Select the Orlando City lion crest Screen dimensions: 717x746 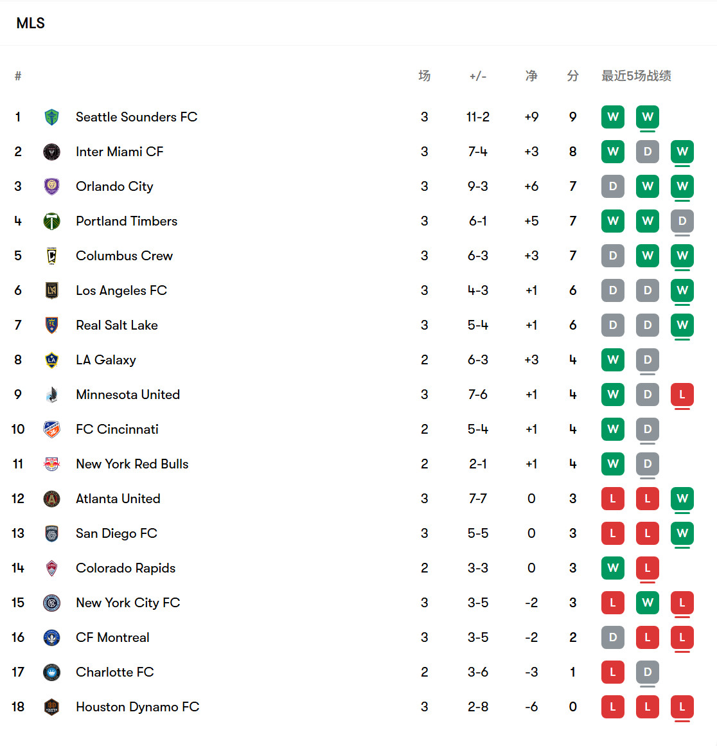(x=51, y=186)
